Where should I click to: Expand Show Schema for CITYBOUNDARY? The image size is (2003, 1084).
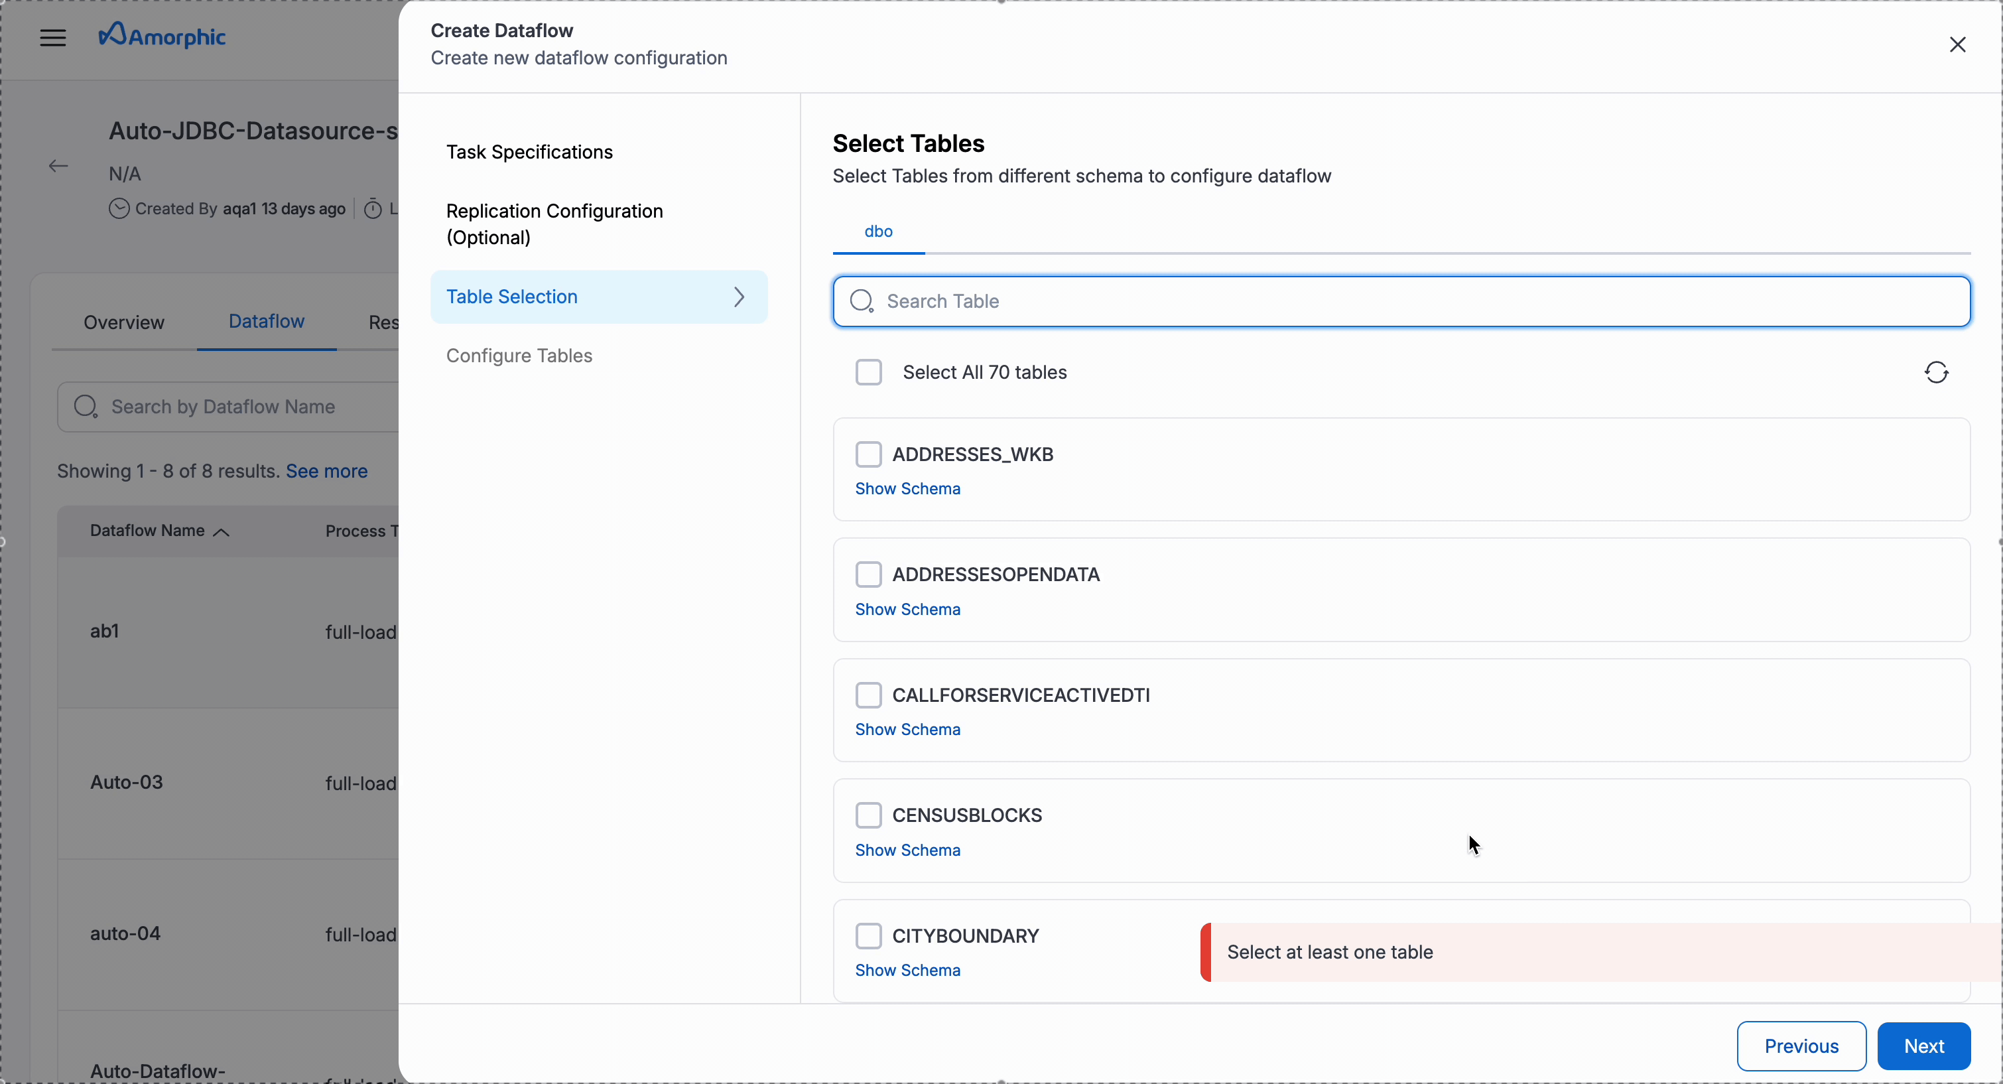click(x=907, y=970)
